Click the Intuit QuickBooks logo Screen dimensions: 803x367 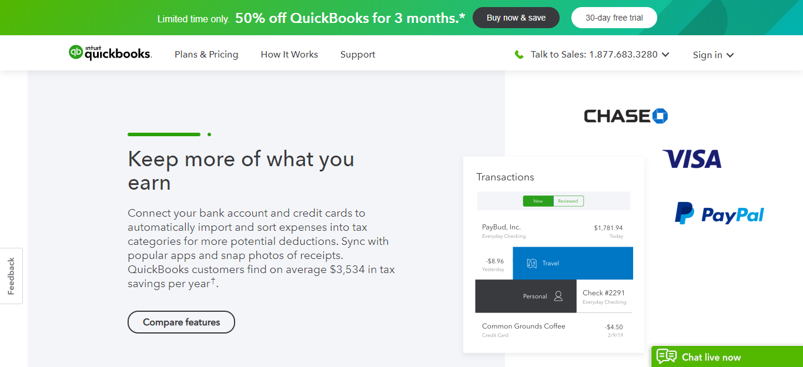click(110, 53)
